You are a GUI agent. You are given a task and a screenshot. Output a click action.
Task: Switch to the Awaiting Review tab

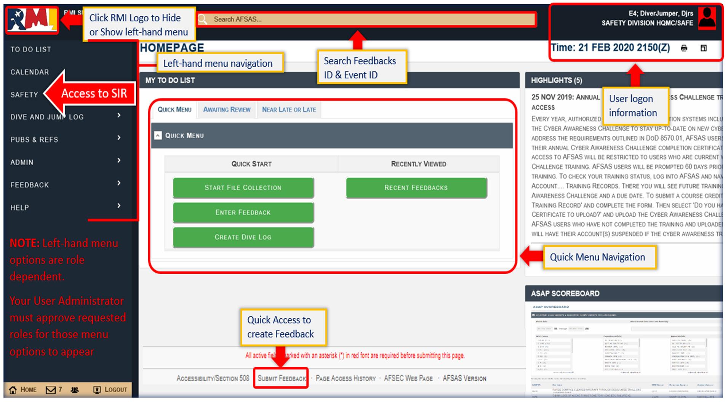227,110
